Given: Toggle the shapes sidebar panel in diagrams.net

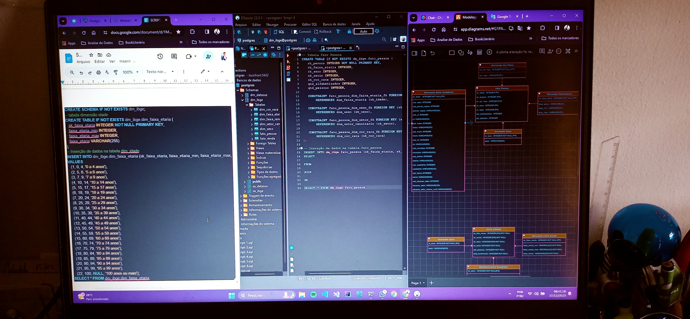Looking at the screenshot, I should click(415, 53).
